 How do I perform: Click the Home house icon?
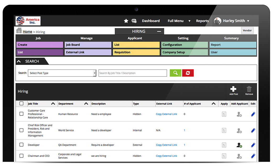click(19, 30)
